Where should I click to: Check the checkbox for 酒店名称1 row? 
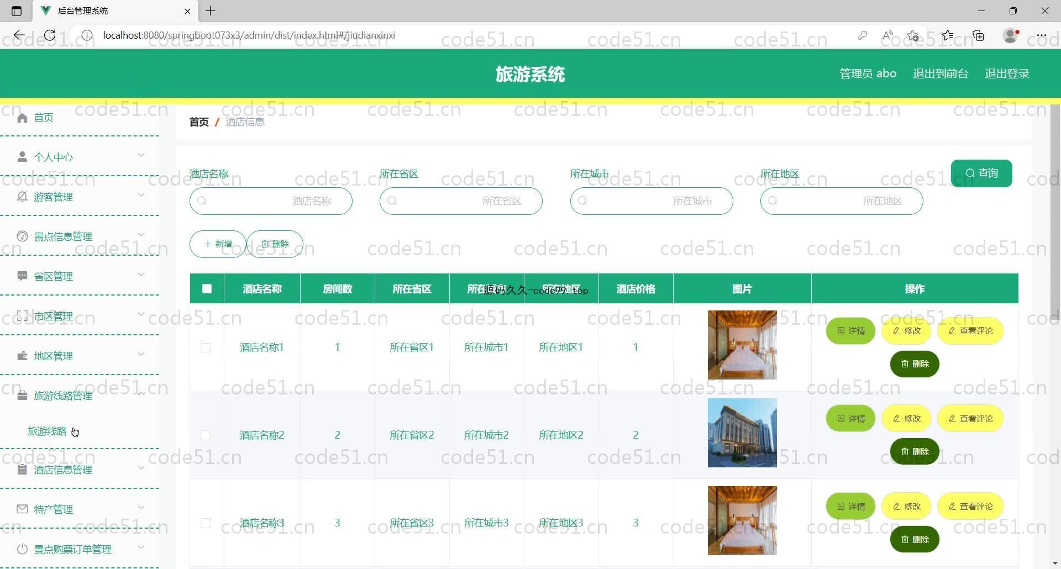point(206,347)
